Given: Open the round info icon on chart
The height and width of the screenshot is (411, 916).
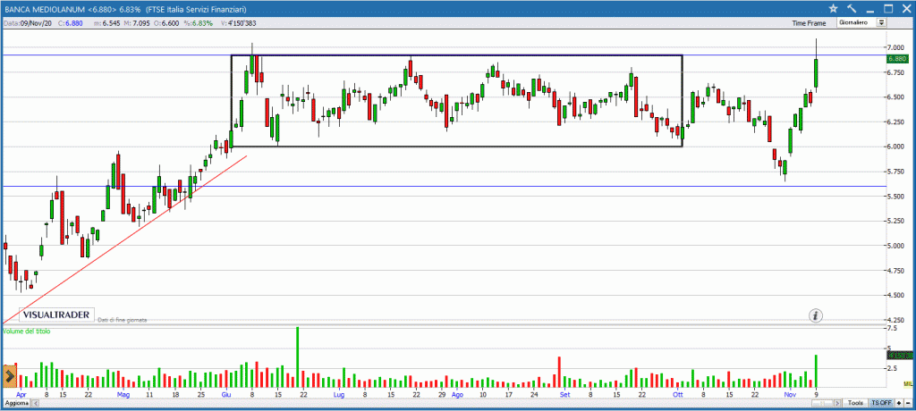Looking at the screenshot, I should 816,315.
